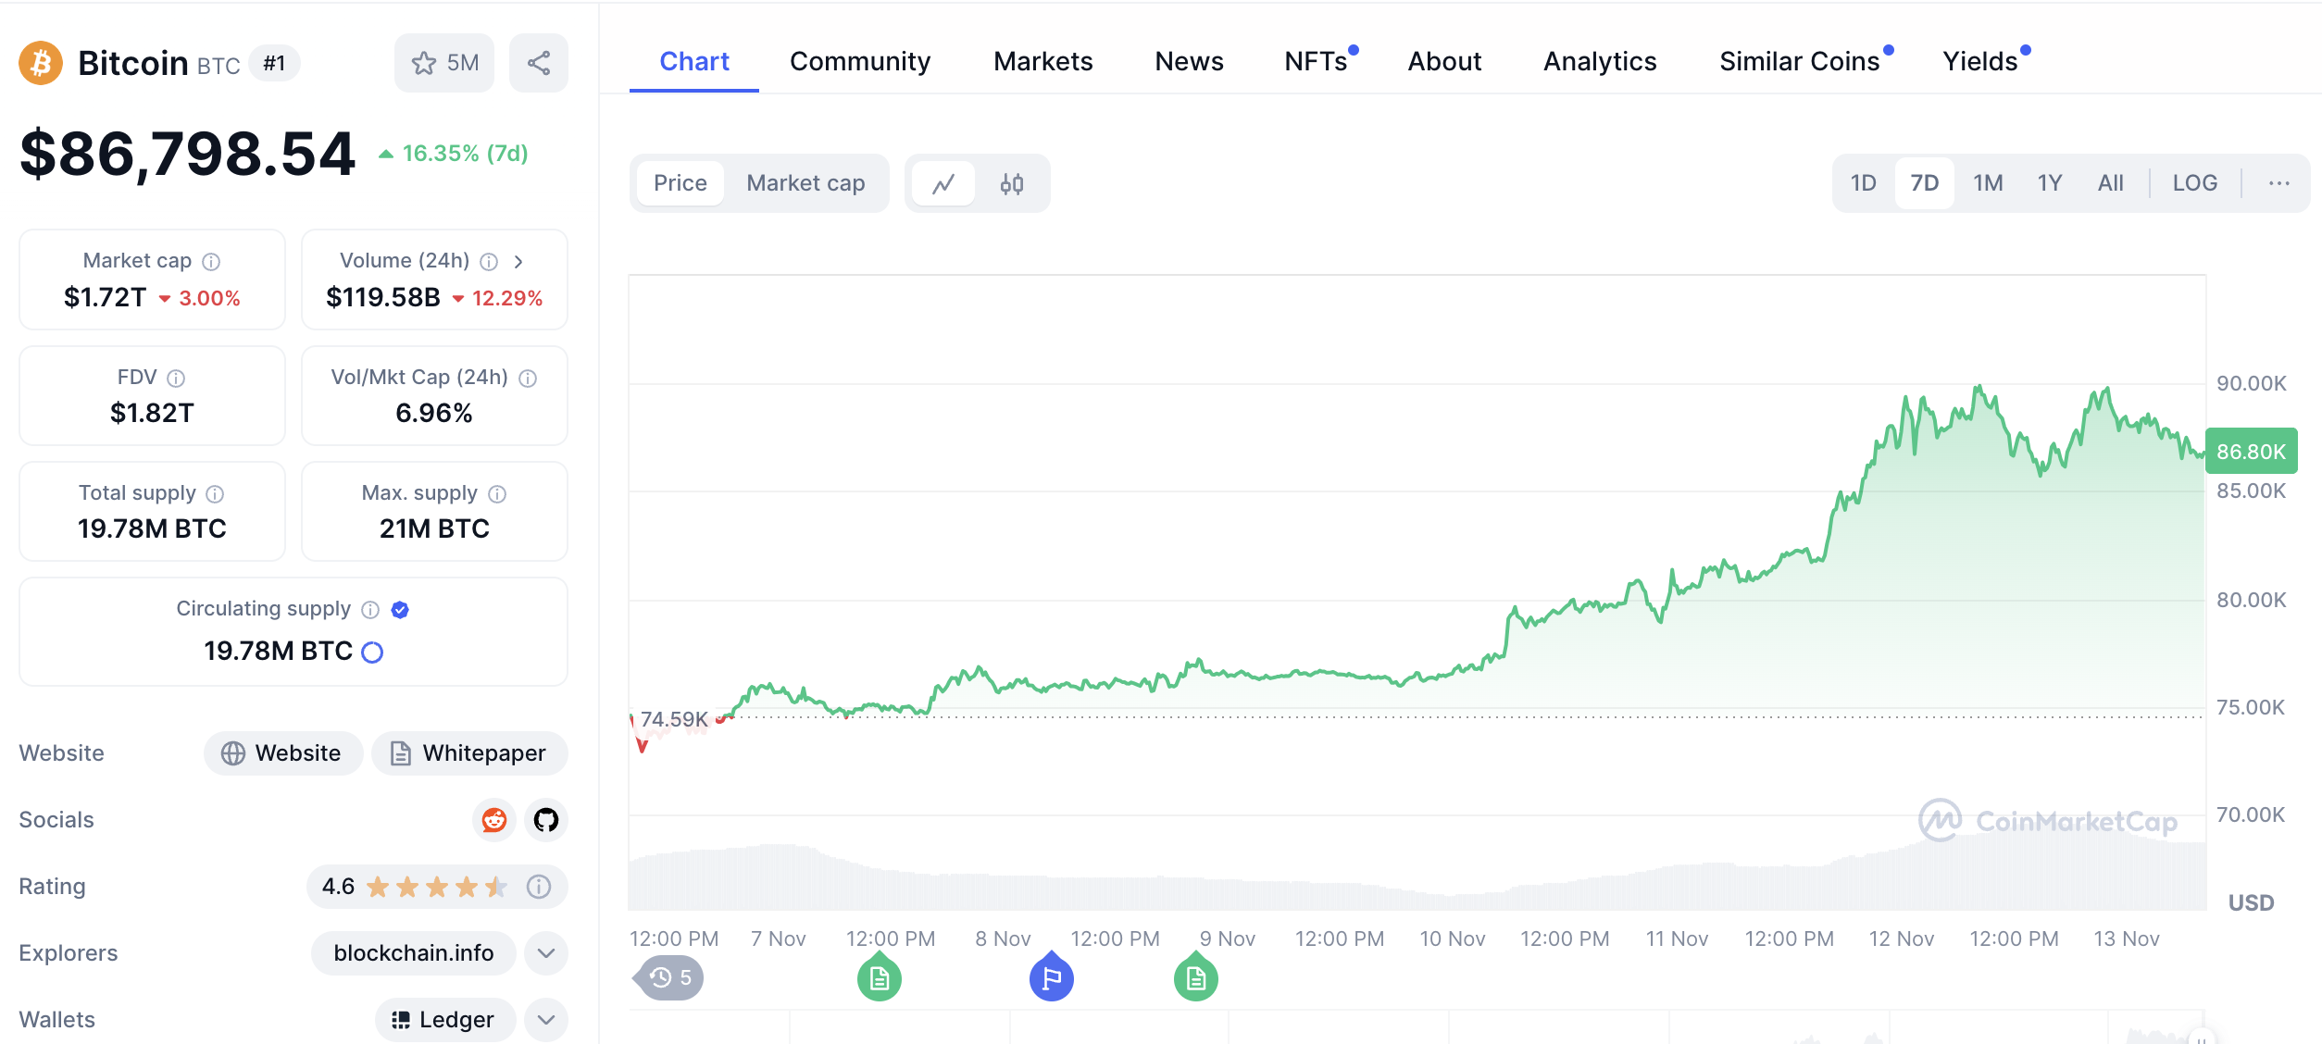Toggle LOG scale on chart
The width and height of the screenshot is (2322, 1044).
2195,183
